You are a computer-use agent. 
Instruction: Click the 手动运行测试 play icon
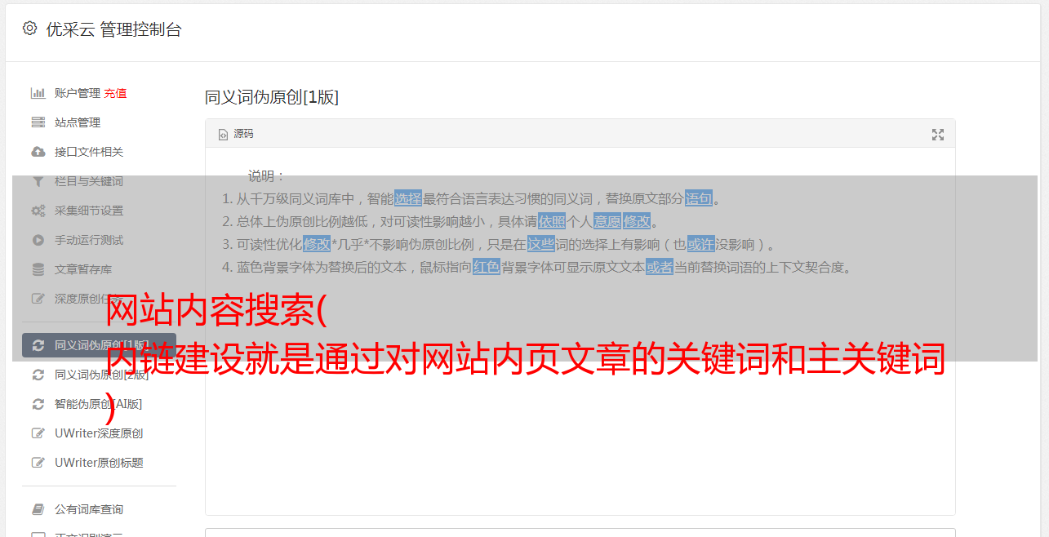click(38, 240)
